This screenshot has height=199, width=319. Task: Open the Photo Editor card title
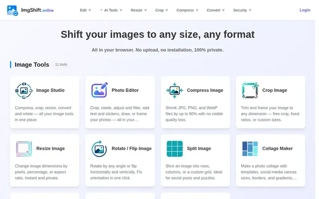pos(125,90)
